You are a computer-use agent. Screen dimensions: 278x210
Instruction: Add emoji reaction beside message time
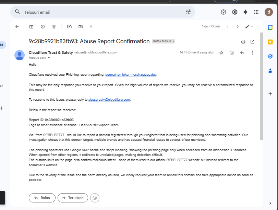coord(232,53)
